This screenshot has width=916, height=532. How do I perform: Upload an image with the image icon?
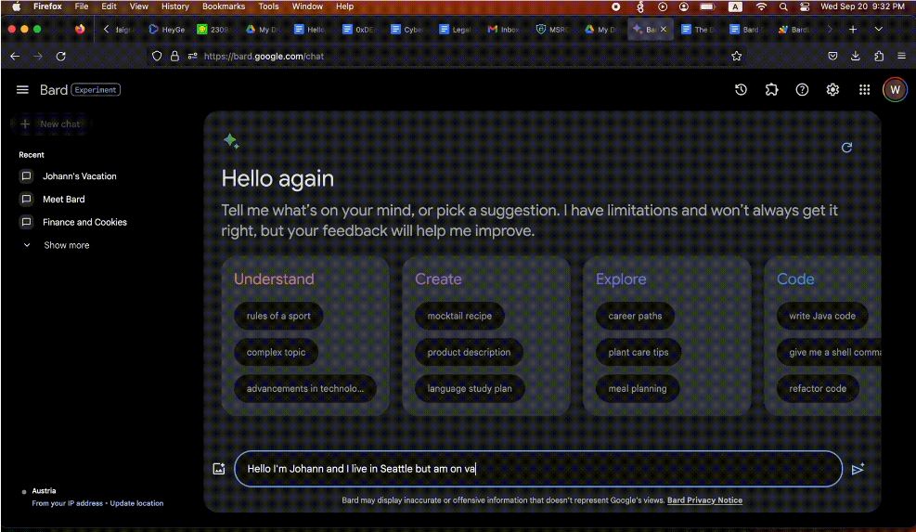[218, 468]
